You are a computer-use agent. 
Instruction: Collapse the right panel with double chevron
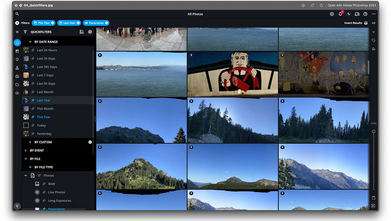[x=374, y=32]
